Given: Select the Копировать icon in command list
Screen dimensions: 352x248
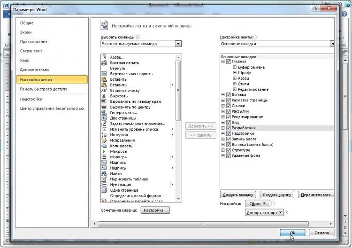Looking at the screenshot, I should (104, 146).
